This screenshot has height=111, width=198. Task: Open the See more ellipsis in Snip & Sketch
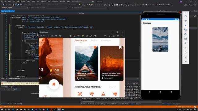[122, 36]
